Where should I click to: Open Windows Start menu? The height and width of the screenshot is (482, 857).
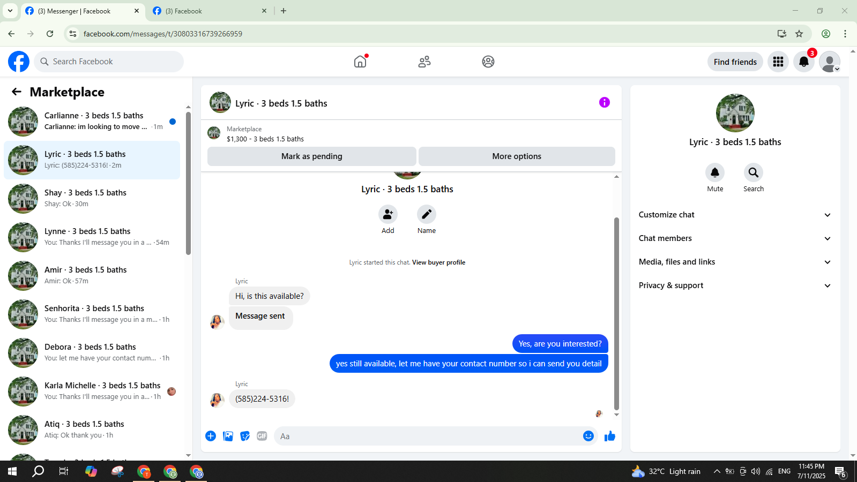[12, 471]
